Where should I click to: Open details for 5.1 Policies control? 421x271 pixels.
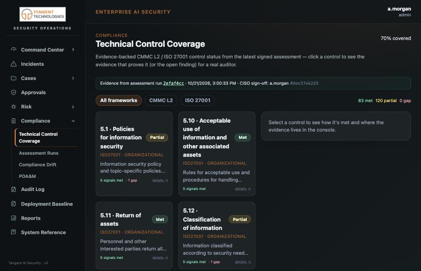[160, 180]
